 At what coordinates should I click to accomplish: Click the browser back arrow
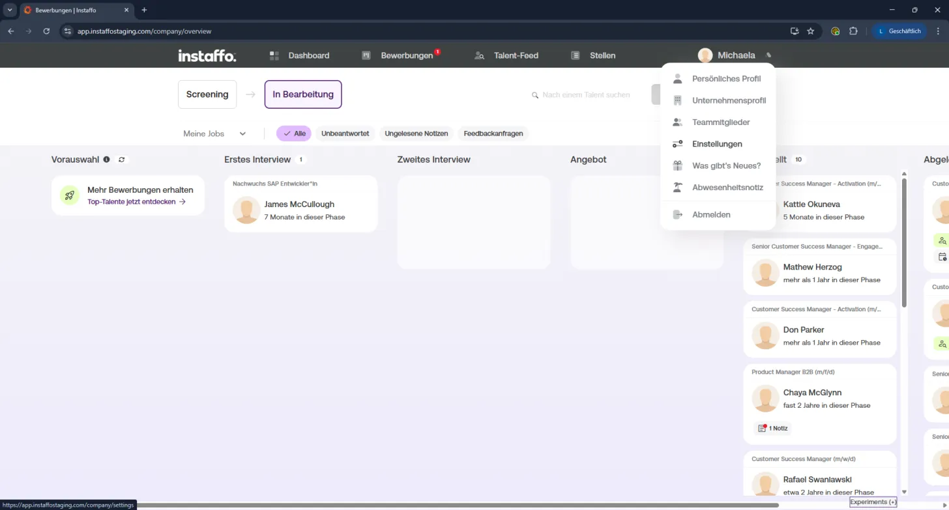tap(11, 31)
